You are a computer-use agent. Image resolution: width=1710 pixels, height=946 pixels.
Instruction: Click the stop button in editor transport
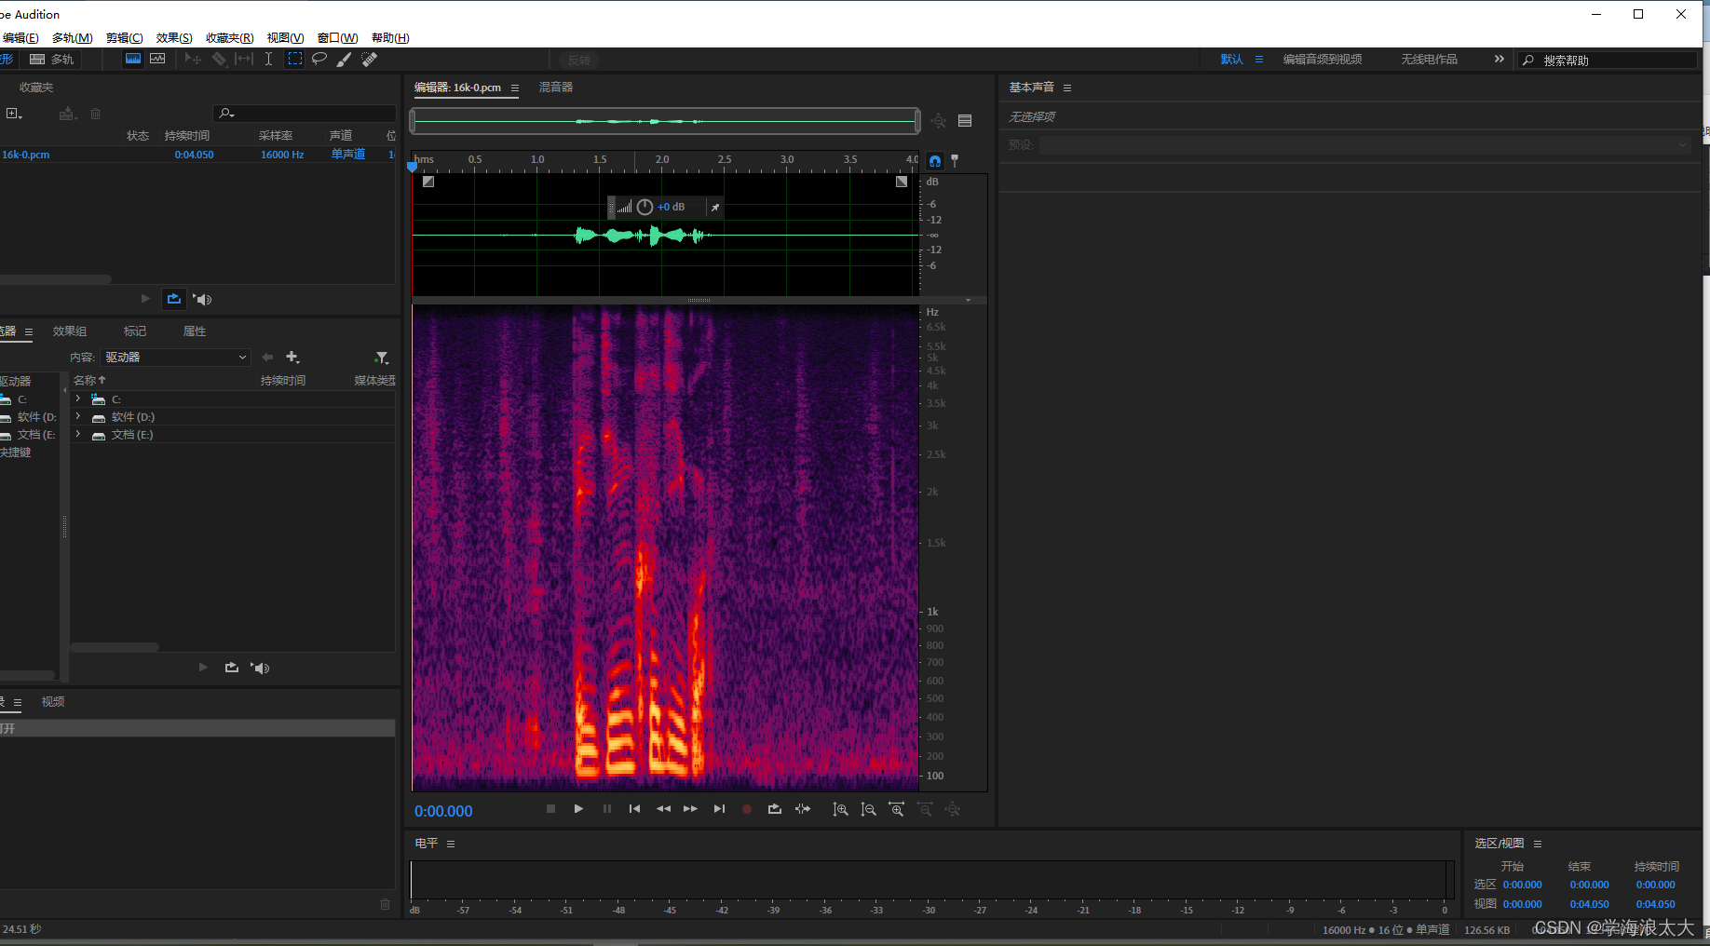point(550,809)
